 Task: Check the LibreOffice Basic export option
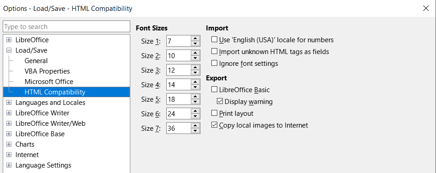click(214, 89)
